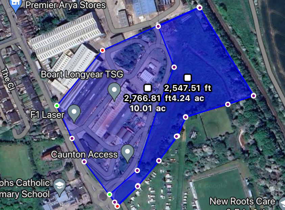
Task: Click the Boart Longyear TSG label
Action: click(82, 74)
